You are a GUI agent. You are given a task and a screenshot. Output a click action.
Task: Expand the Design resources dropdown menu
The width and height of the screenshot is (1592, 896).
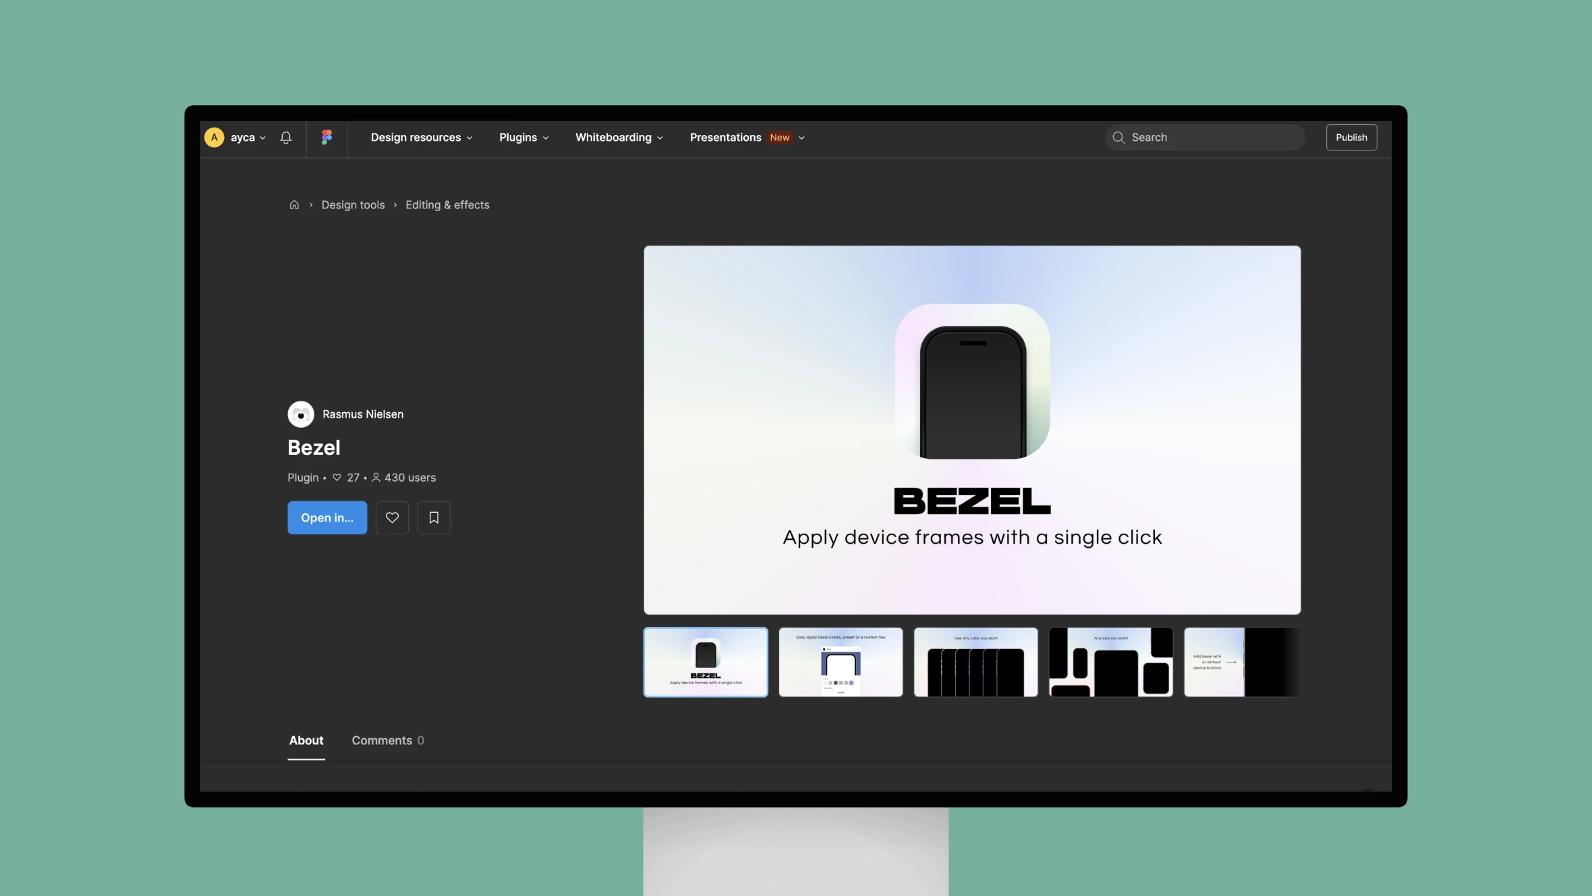pos(421,137)
